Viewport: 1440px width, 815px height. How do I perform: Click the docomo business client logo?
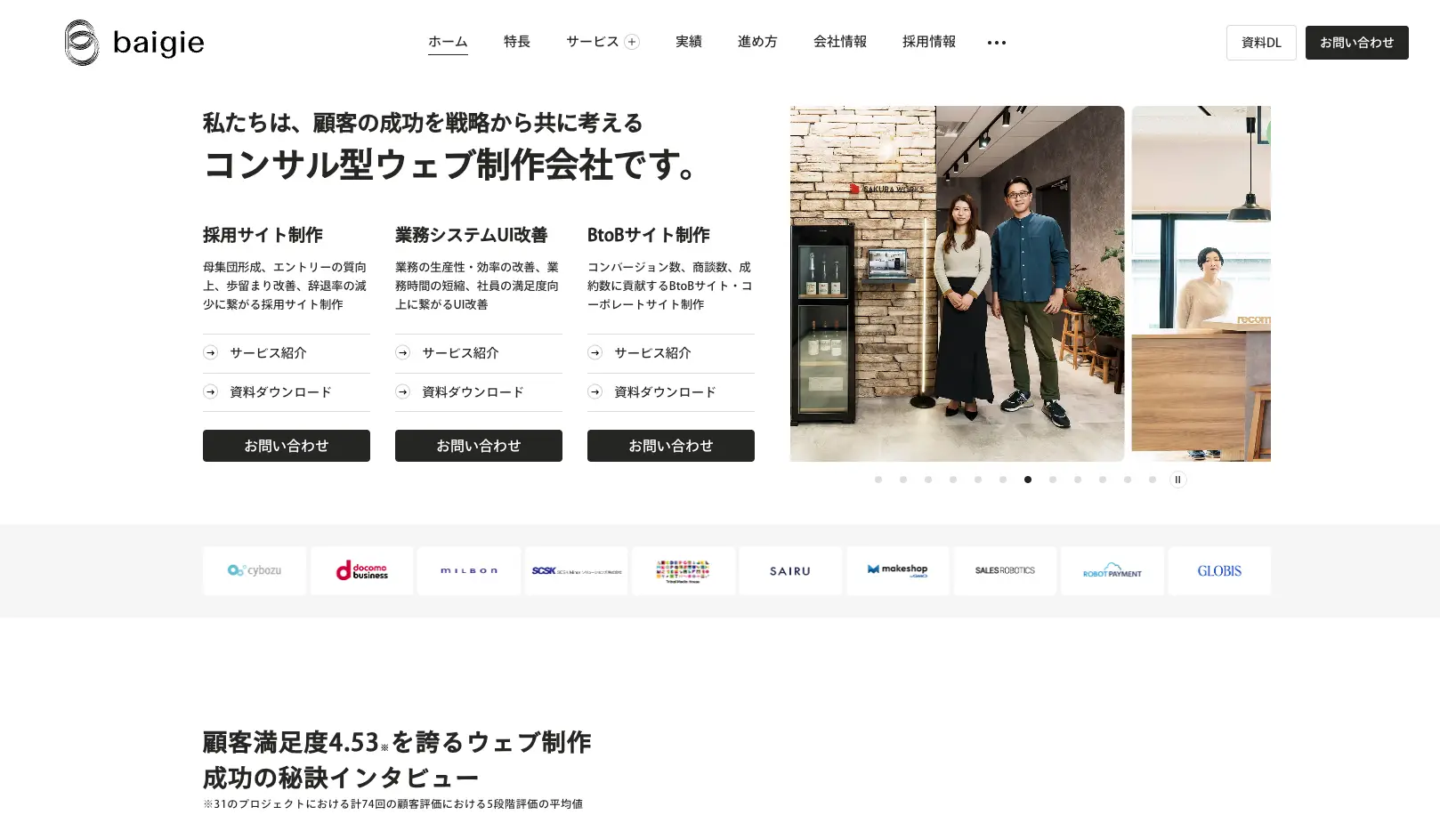click(x=362, y=570)
